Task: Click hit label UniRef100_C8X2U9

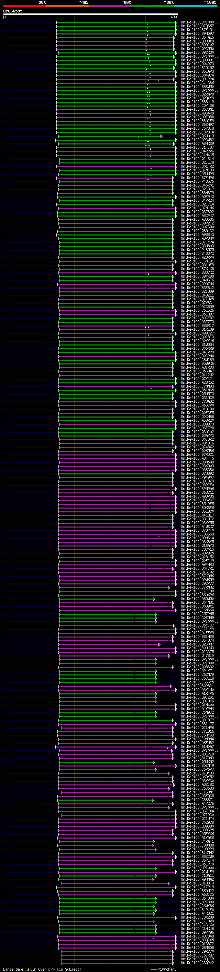Action: pyautogui.click(x=197, y=917)
